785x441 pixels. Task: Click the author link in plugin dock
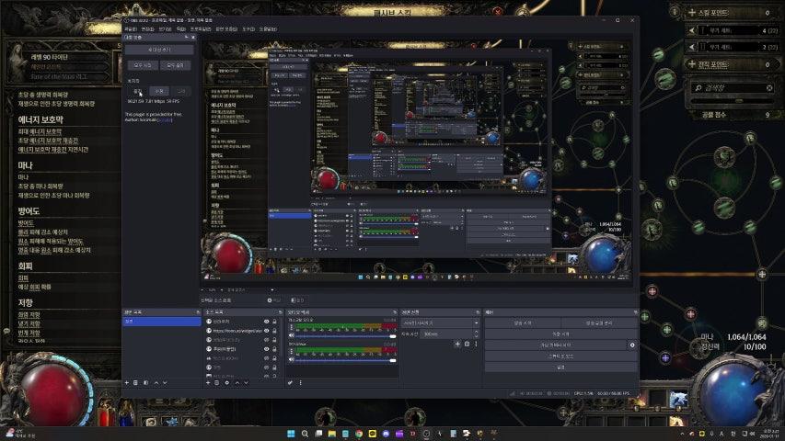point(165,119)
